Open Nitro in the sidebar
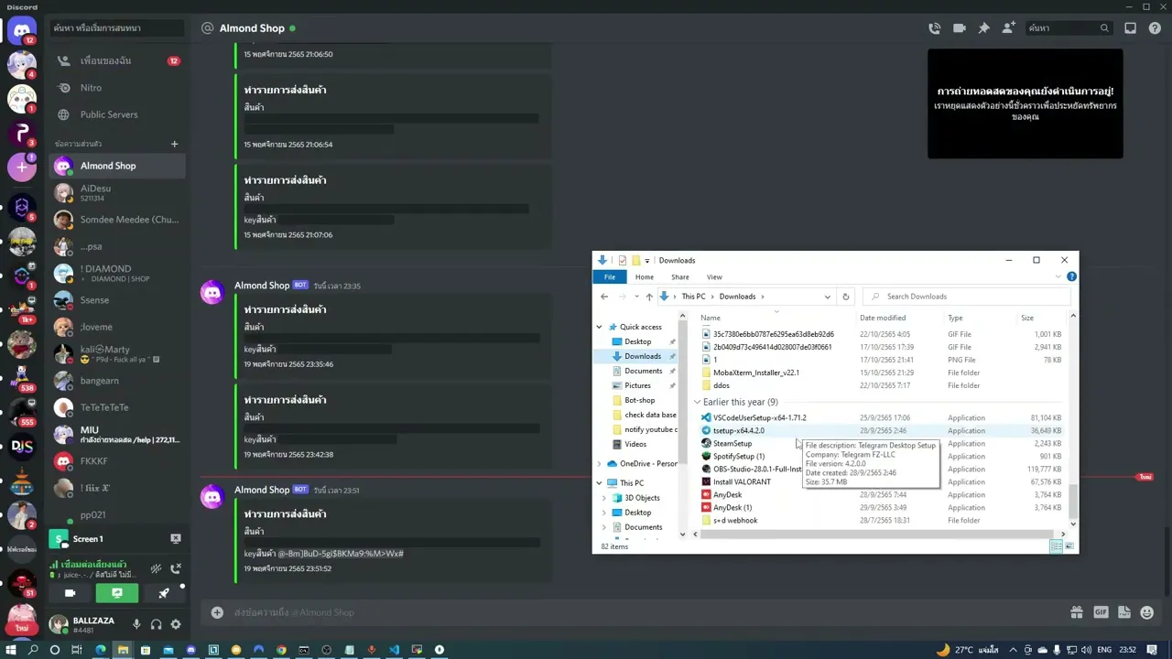This screenshot has height=659, width=1172. pyautogui.click(x=117, y=88)
